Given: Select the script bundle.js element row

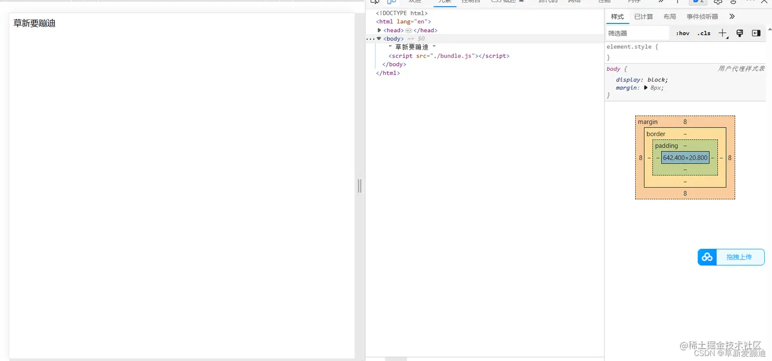Looking at the screenshot, I should click(x=449, y=56).
